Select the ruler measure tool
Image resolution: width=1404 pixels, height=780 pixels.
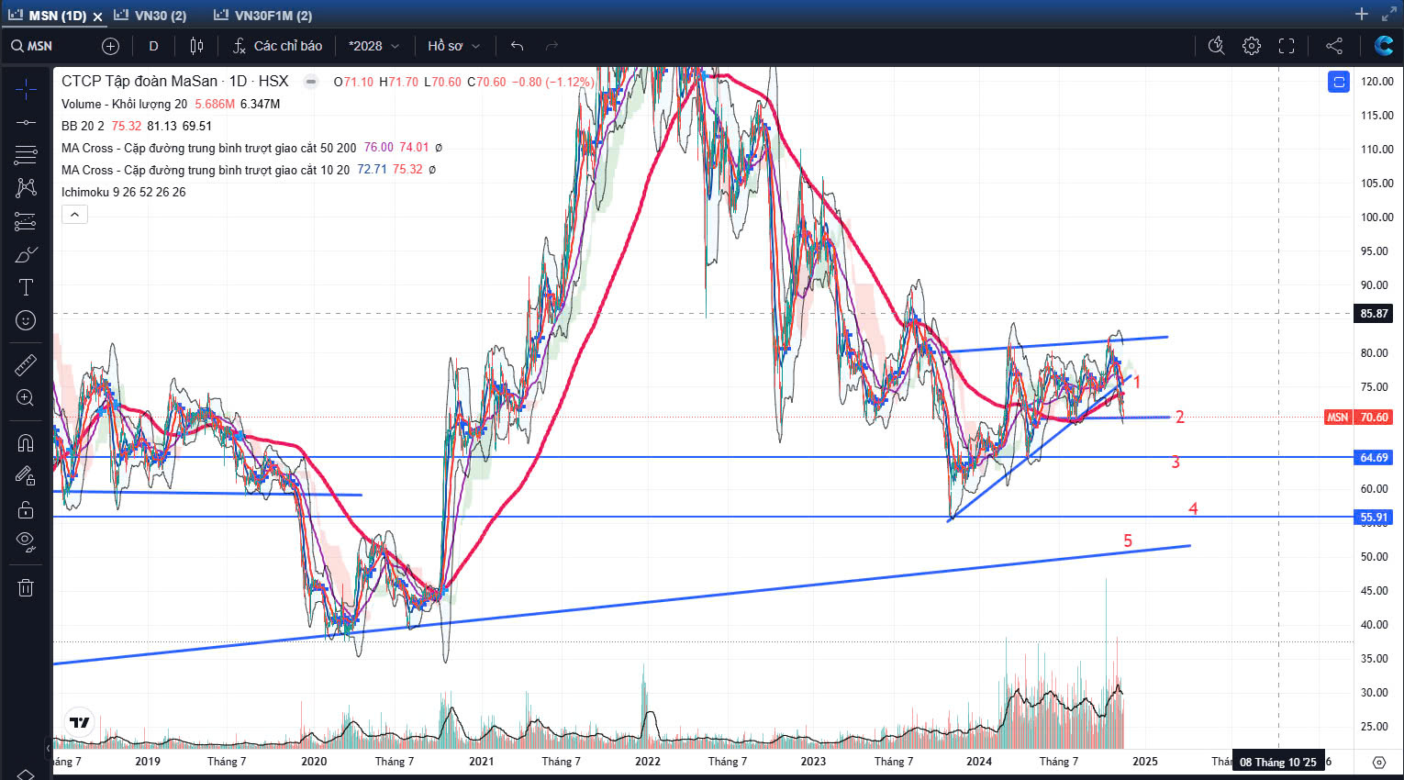tap(26, 365)
